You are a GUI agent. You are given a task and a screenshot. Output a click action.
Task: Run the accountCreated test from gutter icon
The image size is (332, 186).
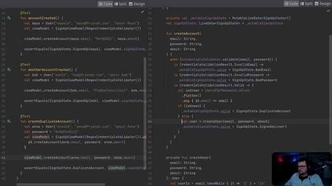[9, 18]
